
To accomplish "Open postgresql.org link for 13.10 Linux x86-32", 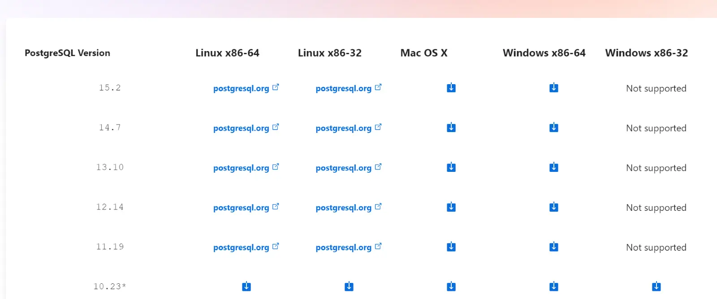I will pos(349,168).
